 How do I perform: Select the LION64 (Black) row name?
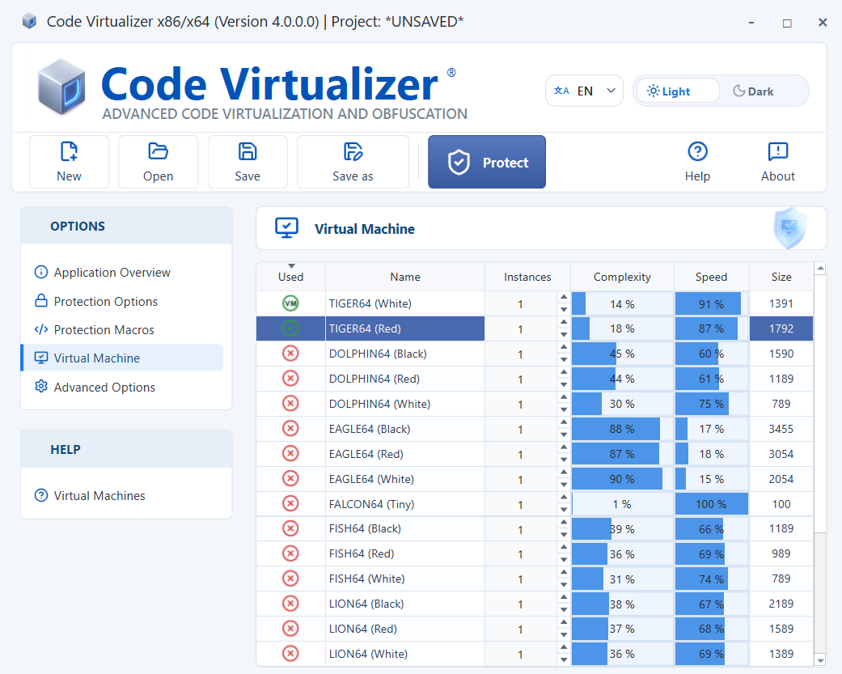[366, 604]
